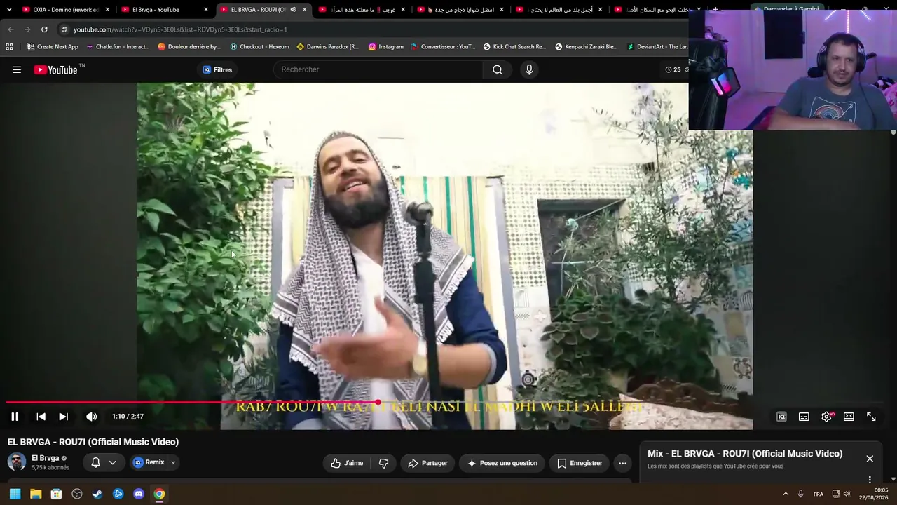Click the IQ icon in player controls

click(781, 417)
